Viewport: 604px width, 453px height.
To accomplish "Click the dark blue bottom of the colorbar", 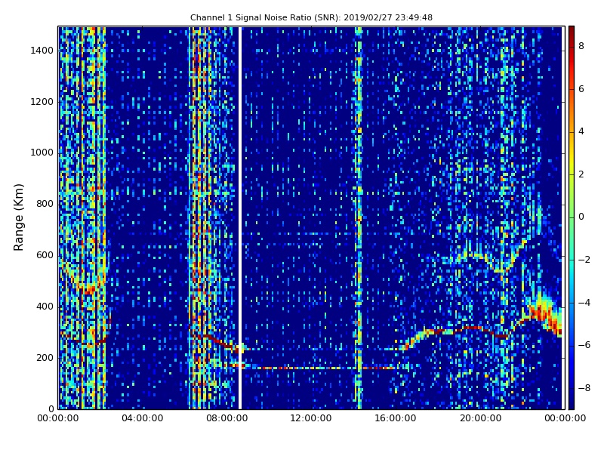I will (x=572, y=401).
